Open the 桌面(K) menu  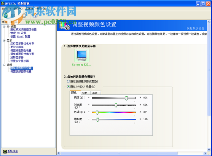(30, 9)
